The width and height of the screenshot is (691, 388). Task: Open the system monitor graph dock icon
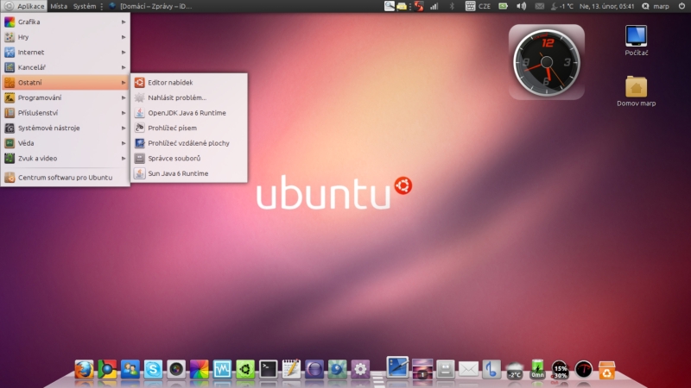click(x=222, y=369)
